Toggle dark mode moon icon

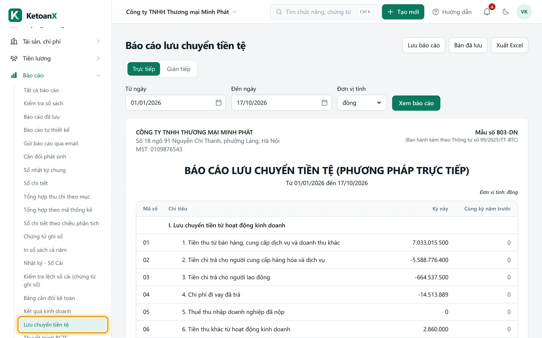pyautogui.click(x=506, y=12)
